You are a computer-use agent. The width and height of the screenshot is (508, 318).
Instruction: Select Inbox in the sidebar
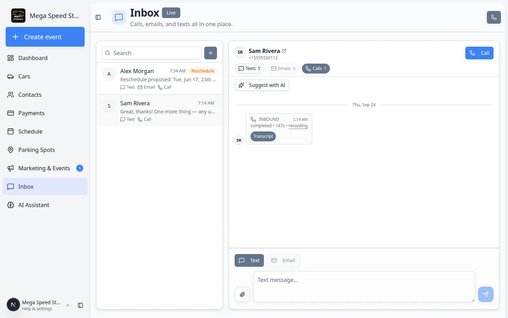(45, 187)
